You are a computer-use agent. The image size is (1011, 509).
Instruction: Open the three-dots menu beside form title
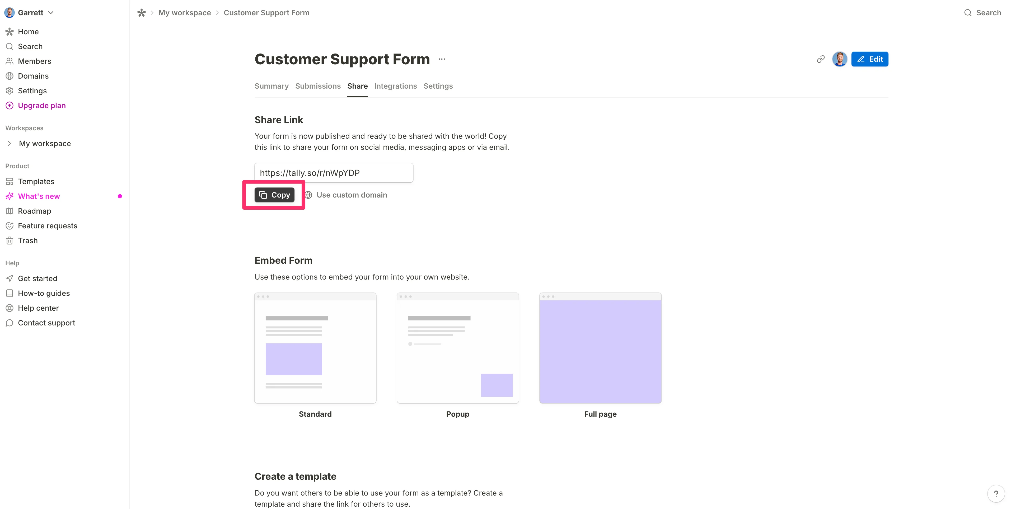tap(442, 59)
